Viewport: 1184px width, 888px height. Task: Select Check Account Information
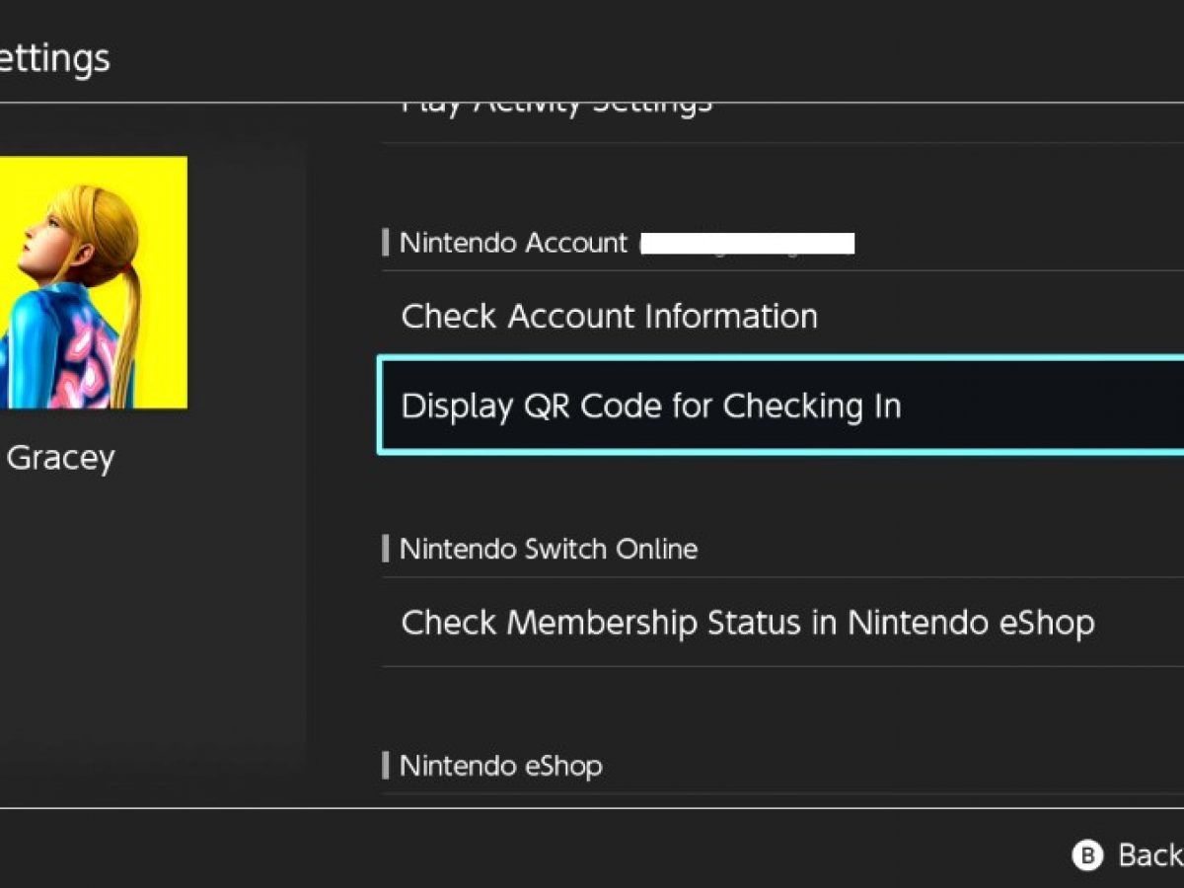click(609, 317)
